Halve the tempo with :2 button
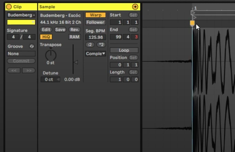235x152 pixels. 90,44
